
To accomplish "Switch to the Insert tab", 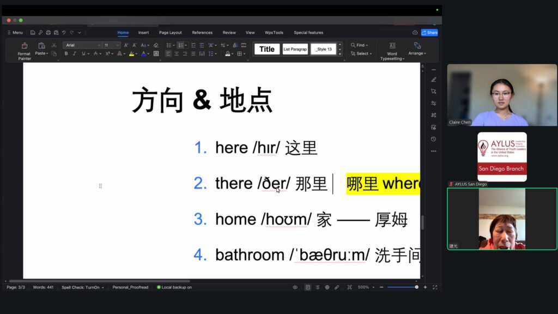I will point(143,33).
